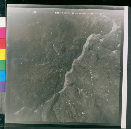Click the dark oval patch left of river
Viewport: 131px width, 129px height.
[x=64, y=49]
